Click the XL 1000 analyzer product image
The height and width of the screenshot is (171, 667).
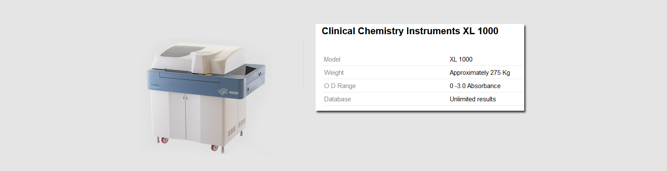[206, 97]
